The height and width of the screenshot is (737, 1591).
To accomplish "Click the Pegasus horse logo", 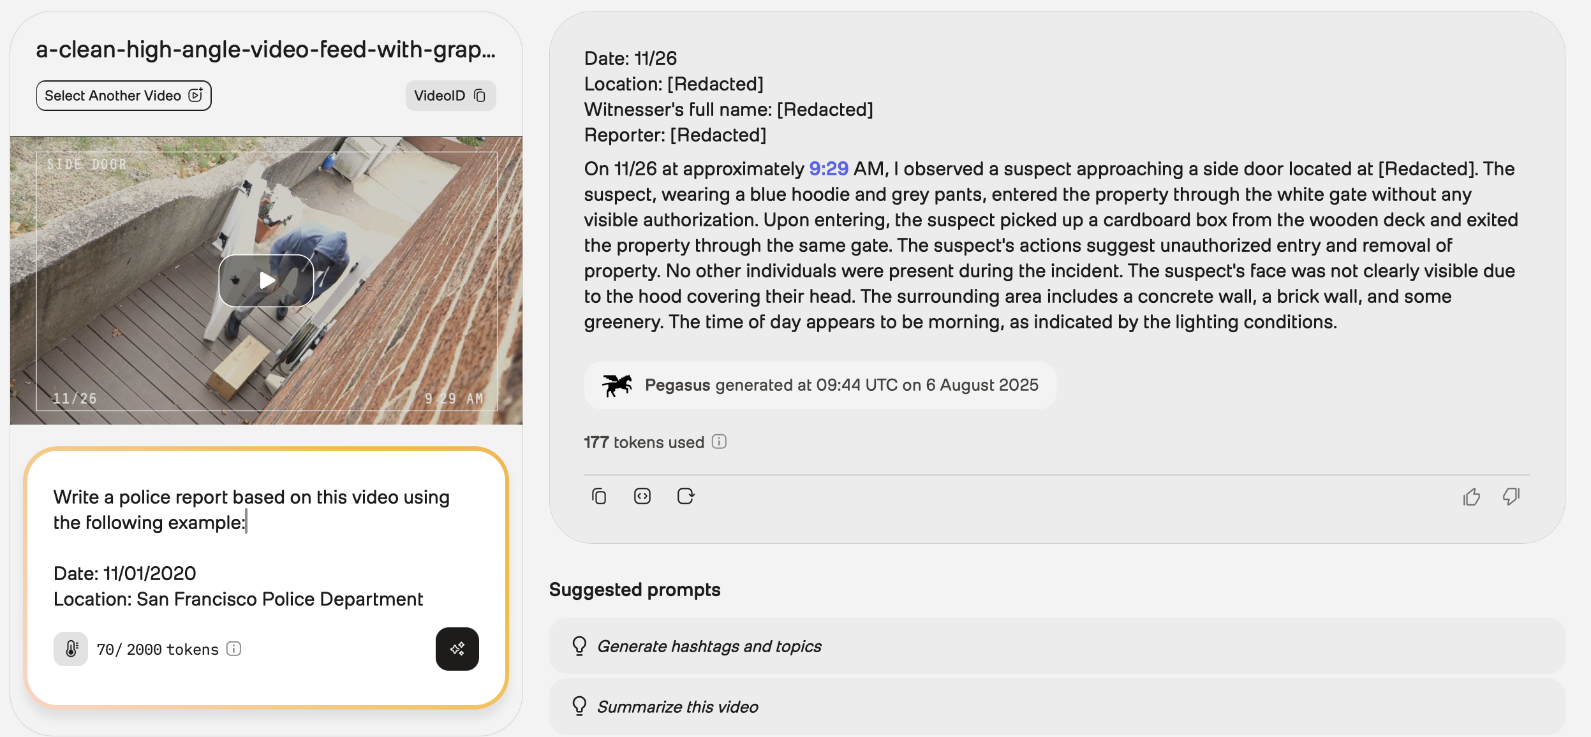I will (617, 385).
